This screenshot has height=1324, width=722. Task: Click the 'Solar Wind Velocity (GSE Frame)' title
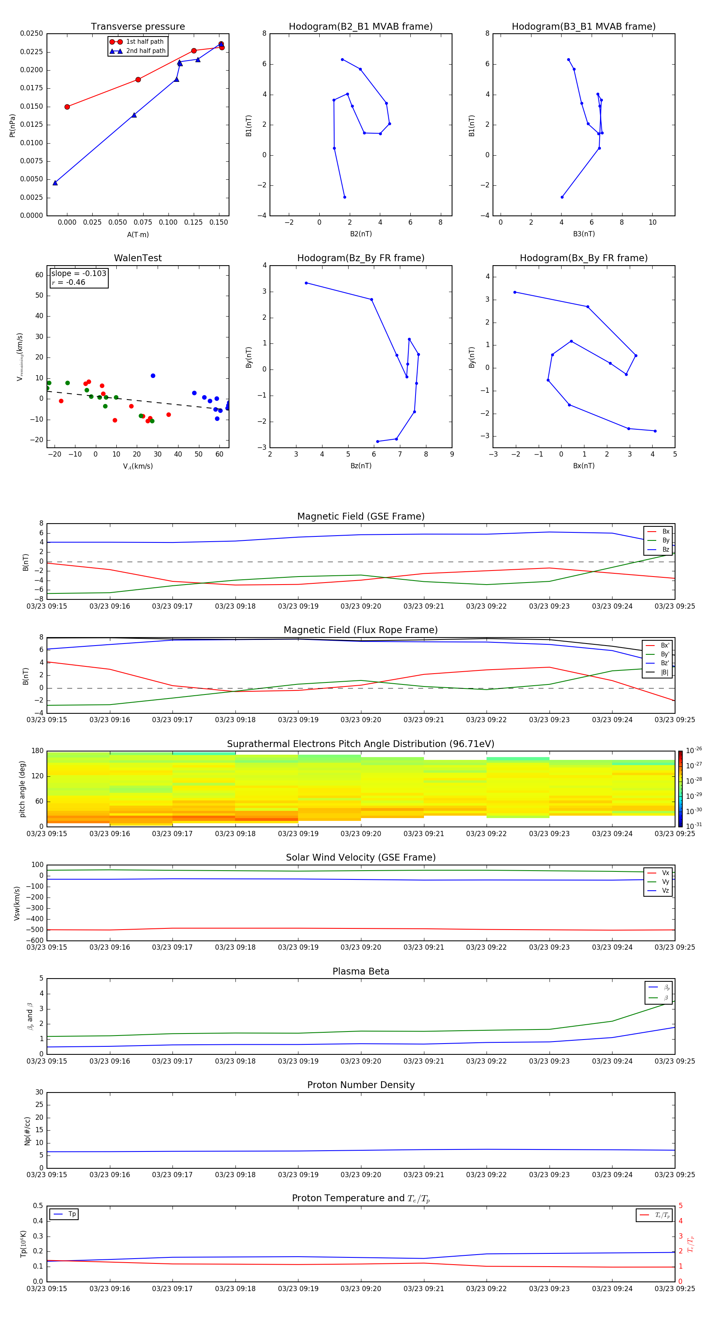[361, 858]
